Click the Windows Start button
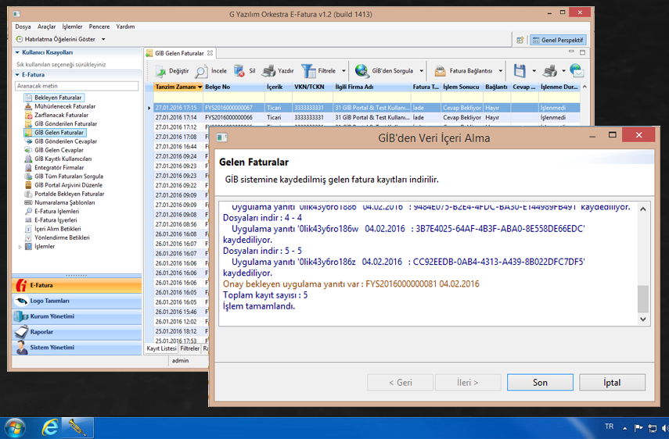Image resolution: width=669 pixels, height=439 pixels. 14,428
